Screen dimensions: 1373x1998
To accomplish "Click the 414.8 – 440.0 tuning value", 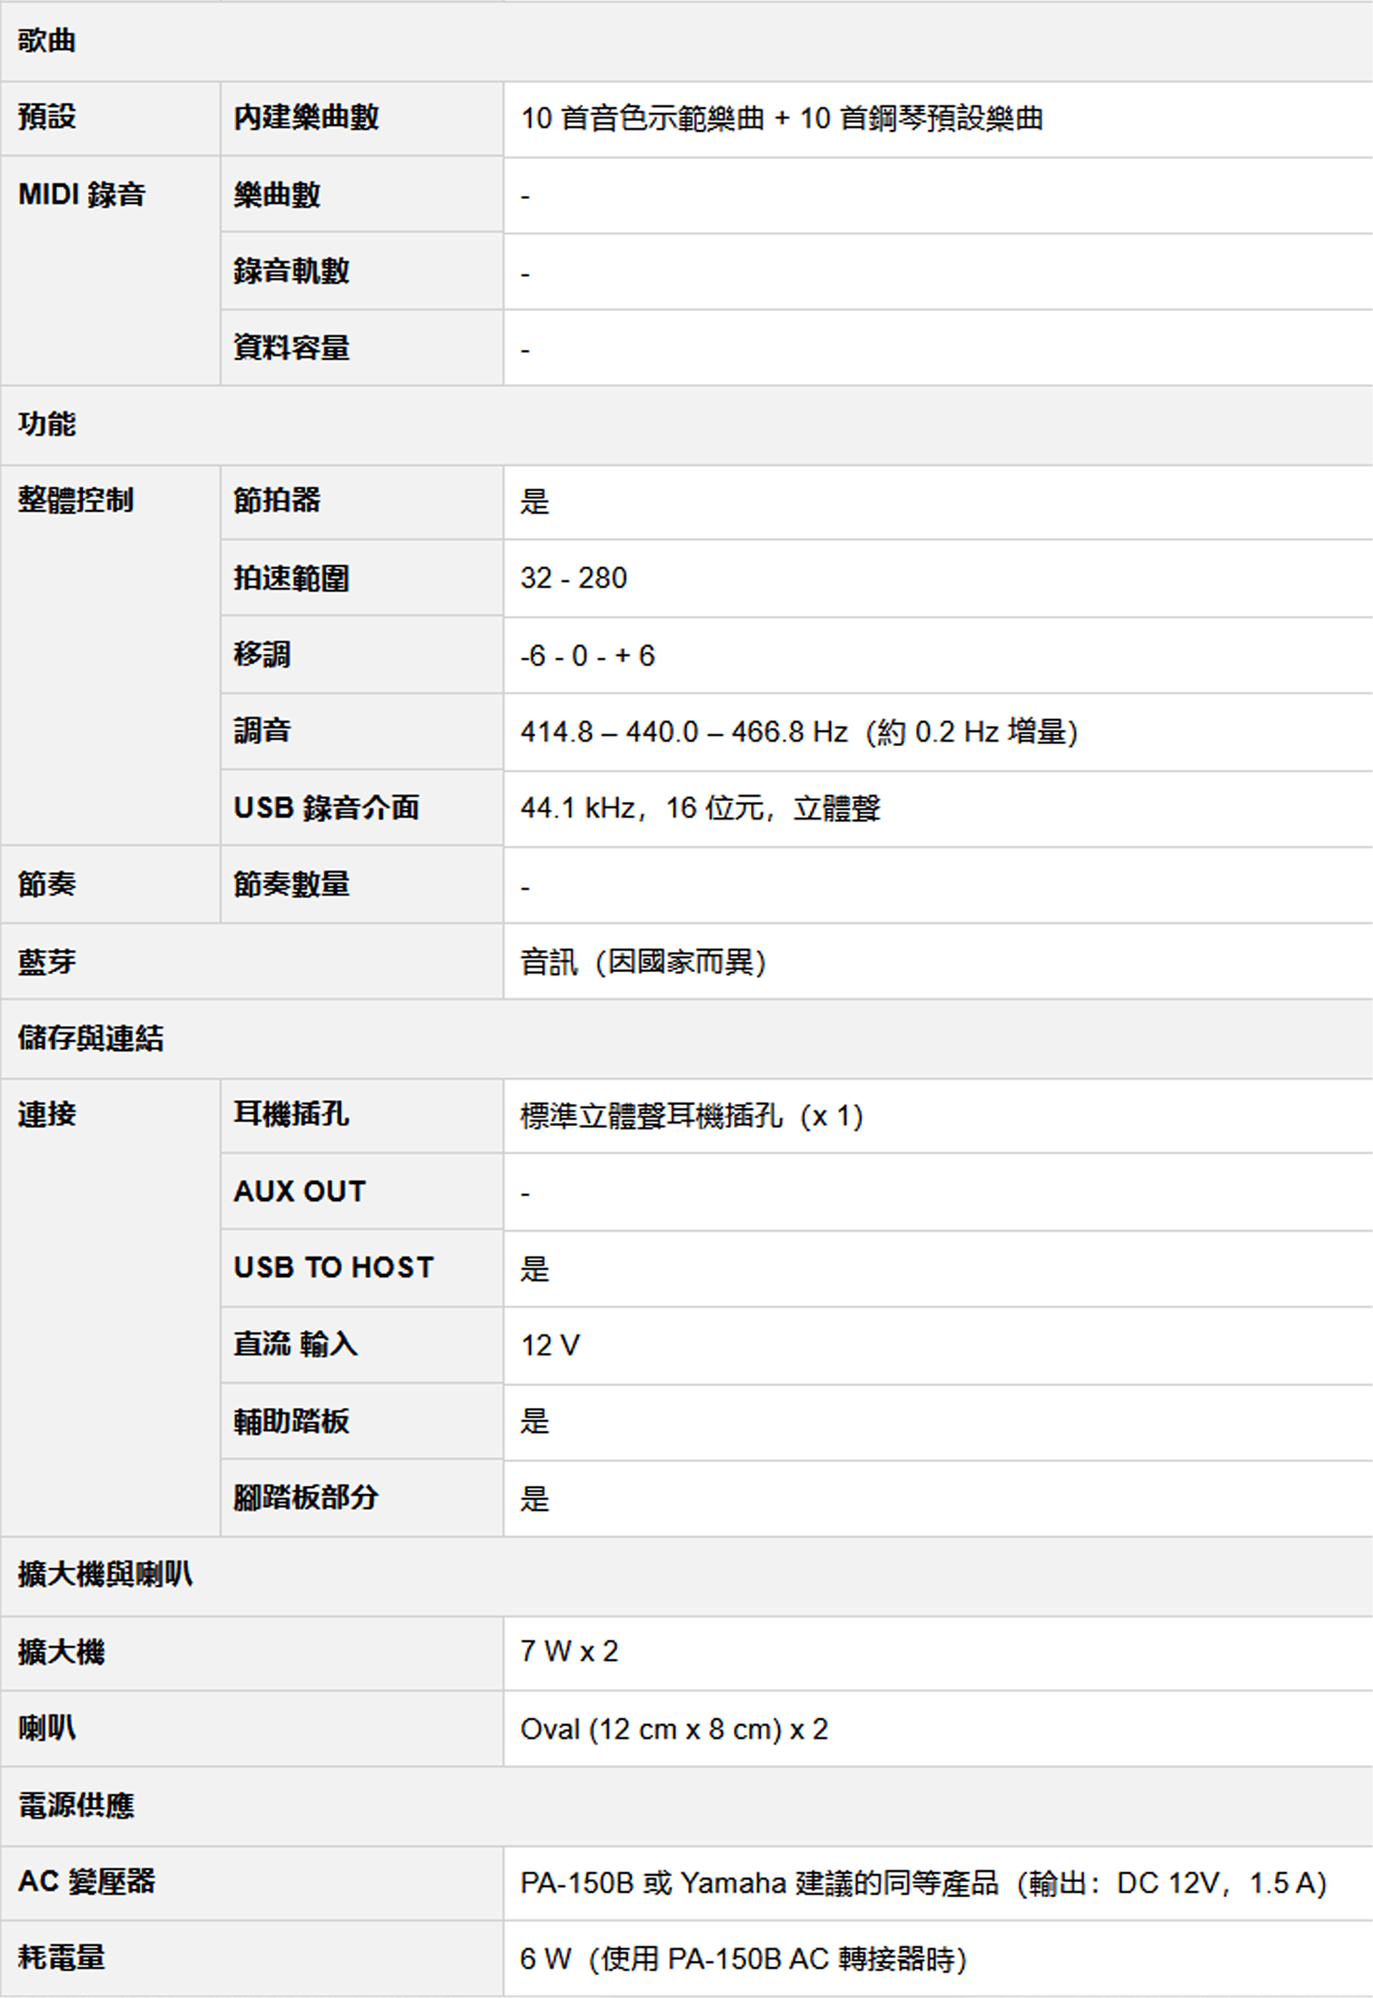I will pyautogui.click(x=798, y=731).
